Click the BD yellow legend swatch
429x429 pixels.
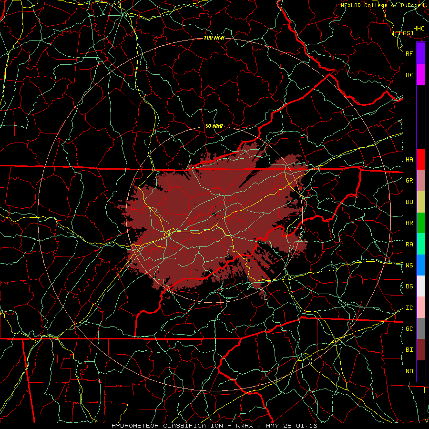tap(421, 202)
